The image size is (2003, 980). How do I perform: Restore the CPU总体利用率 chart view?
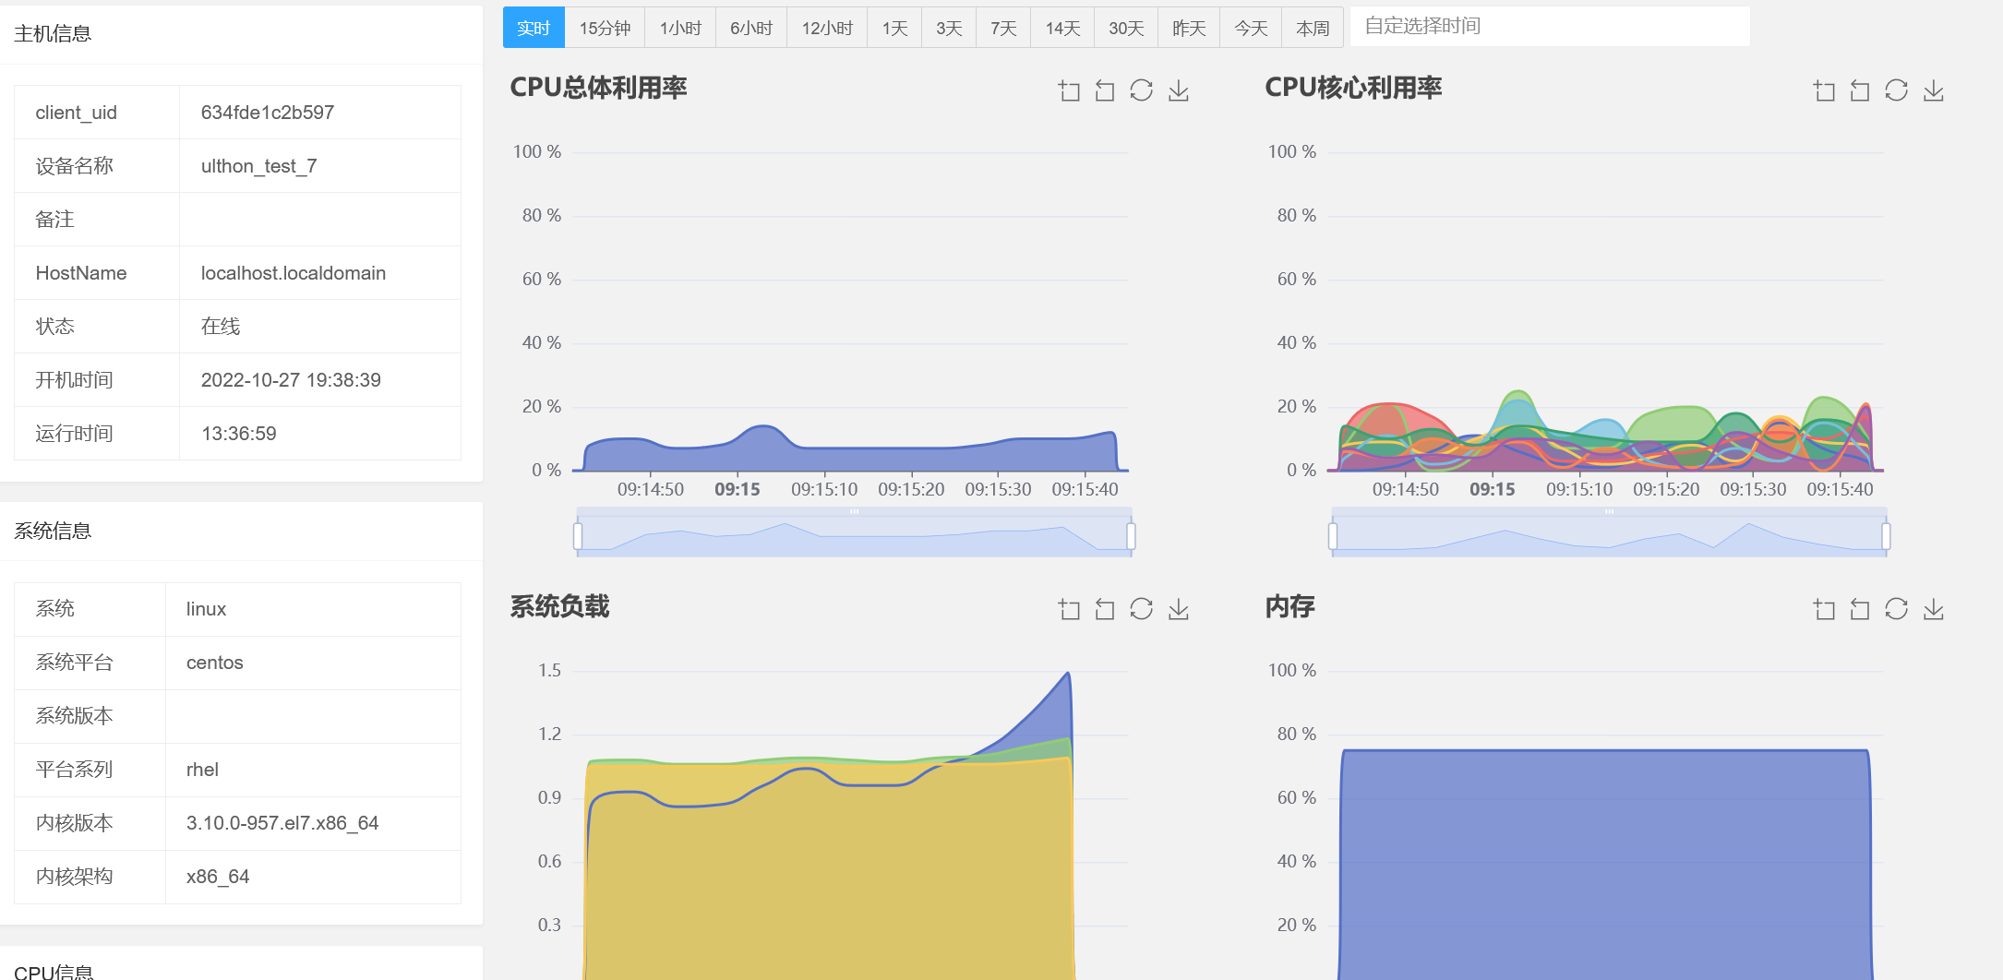point(1142,90)
